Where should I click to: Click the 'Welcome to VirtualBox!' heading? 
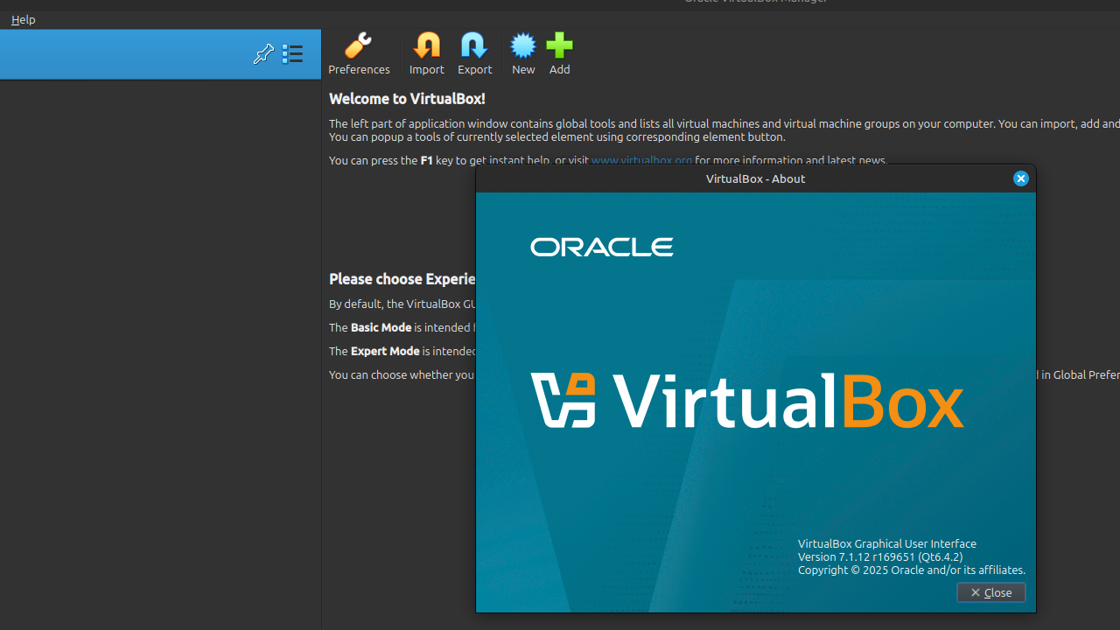[407, 99]
